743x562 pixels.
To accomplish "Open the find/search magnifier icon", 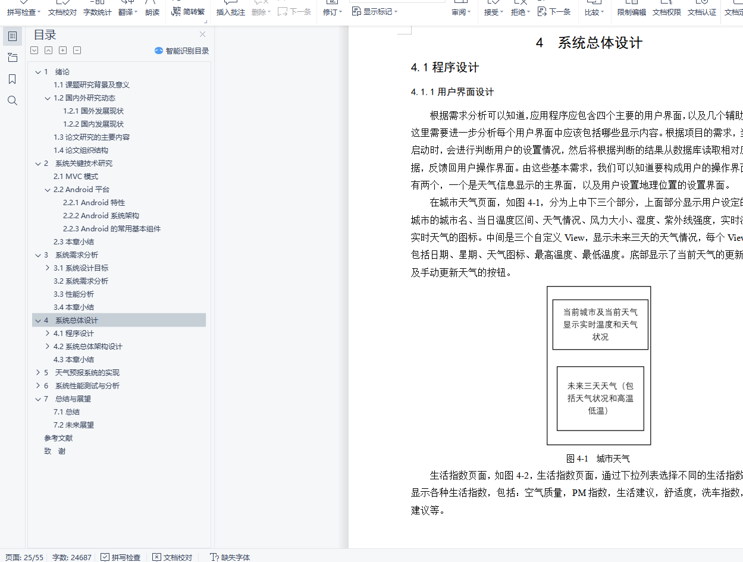I will 12,101.
